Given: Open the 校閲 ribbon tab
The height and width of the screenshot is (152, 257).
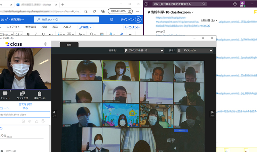Looking at the screenshot, I should [x=44, y=27].
